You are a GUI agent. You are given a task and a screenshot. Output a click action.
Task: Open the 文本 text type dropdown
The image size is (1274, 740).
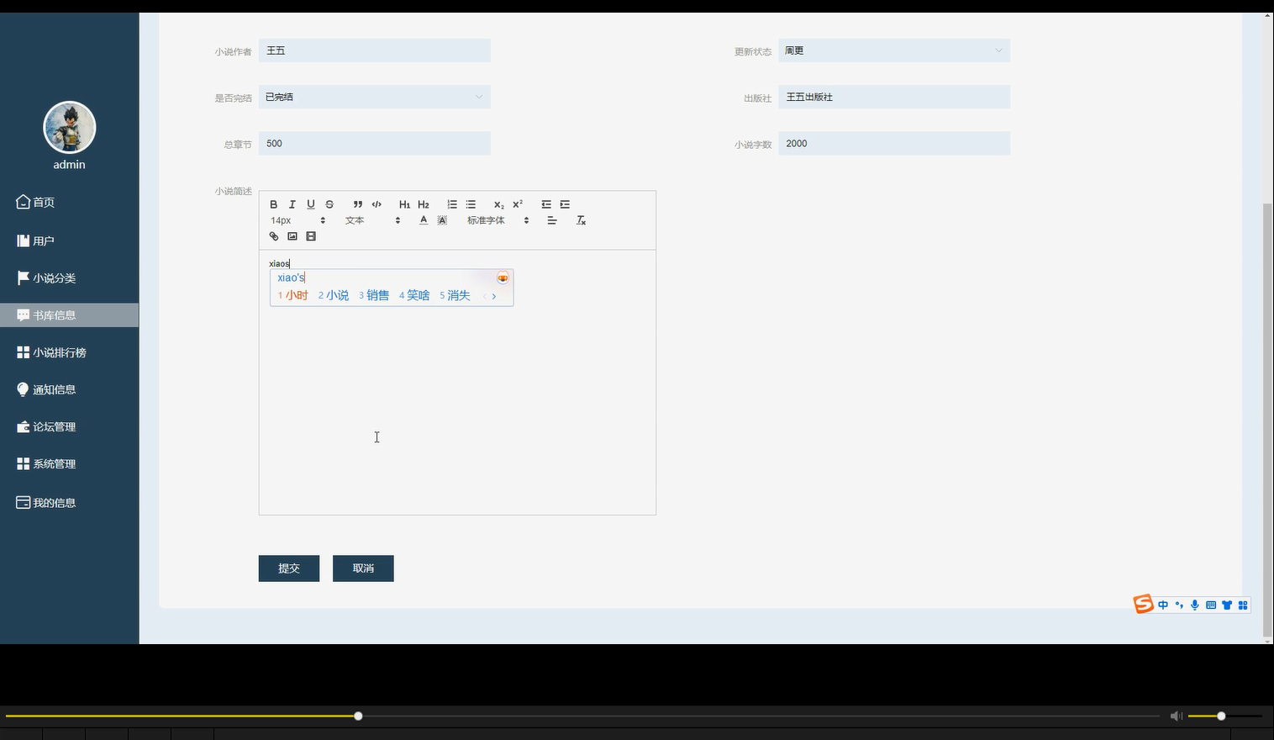372,220
